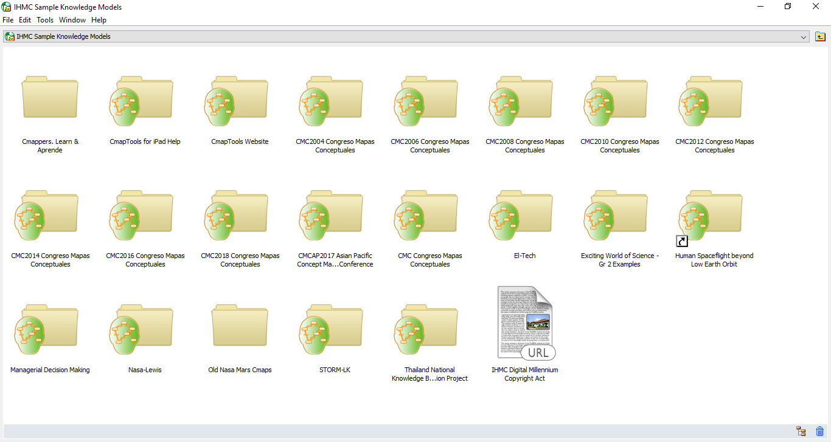Click the tree view icon at bottom right
Image resolution: width=831 pixels, height=442 pixels.
pyautogui.click(x=801, y=432)
